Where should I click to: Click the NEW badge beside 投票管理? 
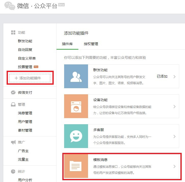[x=36, y=67]
